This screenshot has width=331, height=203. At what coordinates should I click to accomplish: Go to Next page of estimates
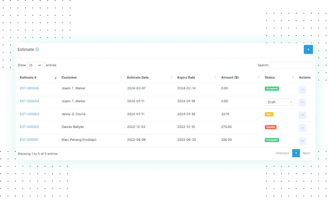tap(306, 153)
